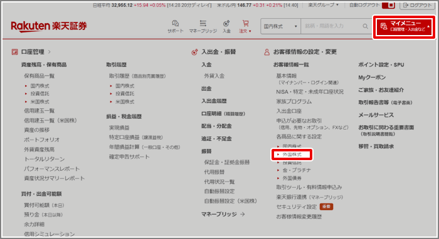Open セキュリティ設定
This screenshot has height=239, width=439.
click(x=297, y=207)
